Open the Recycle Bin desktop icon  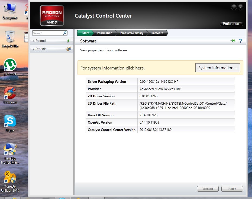[10, 39]
